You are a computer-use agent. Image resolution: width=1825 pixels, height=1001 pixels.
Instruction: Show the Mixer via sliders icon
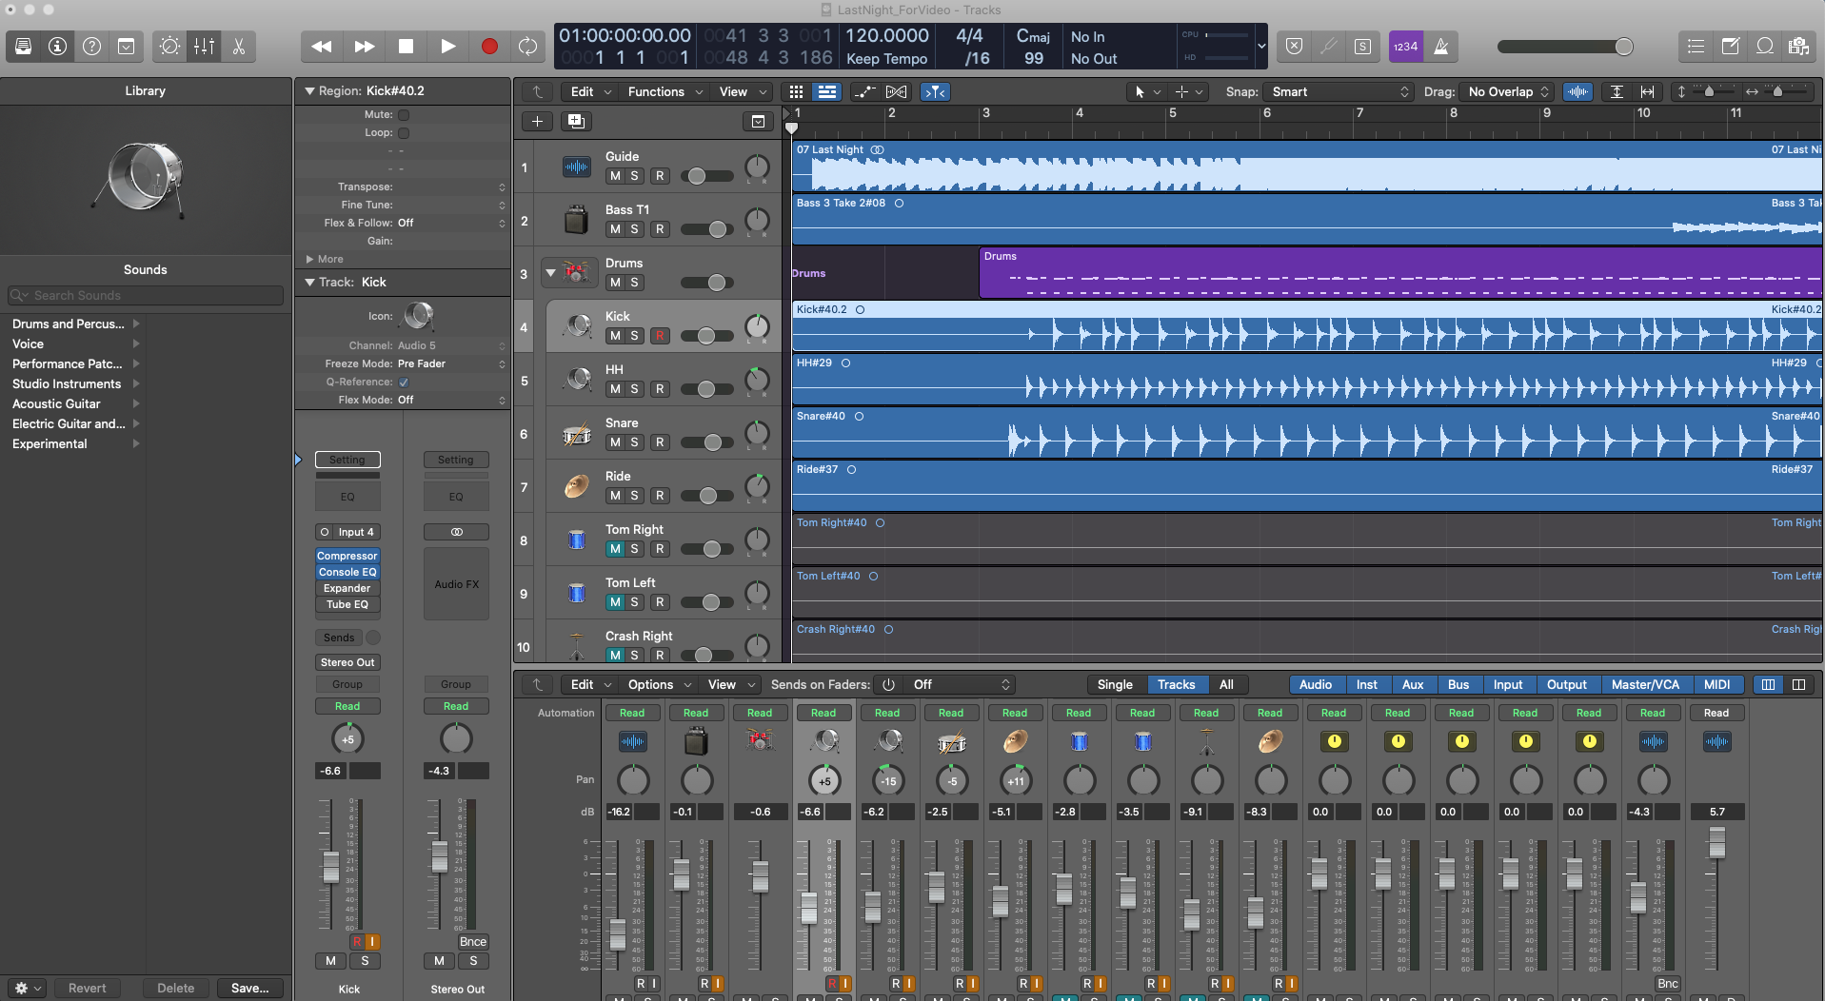click(204, 46)
